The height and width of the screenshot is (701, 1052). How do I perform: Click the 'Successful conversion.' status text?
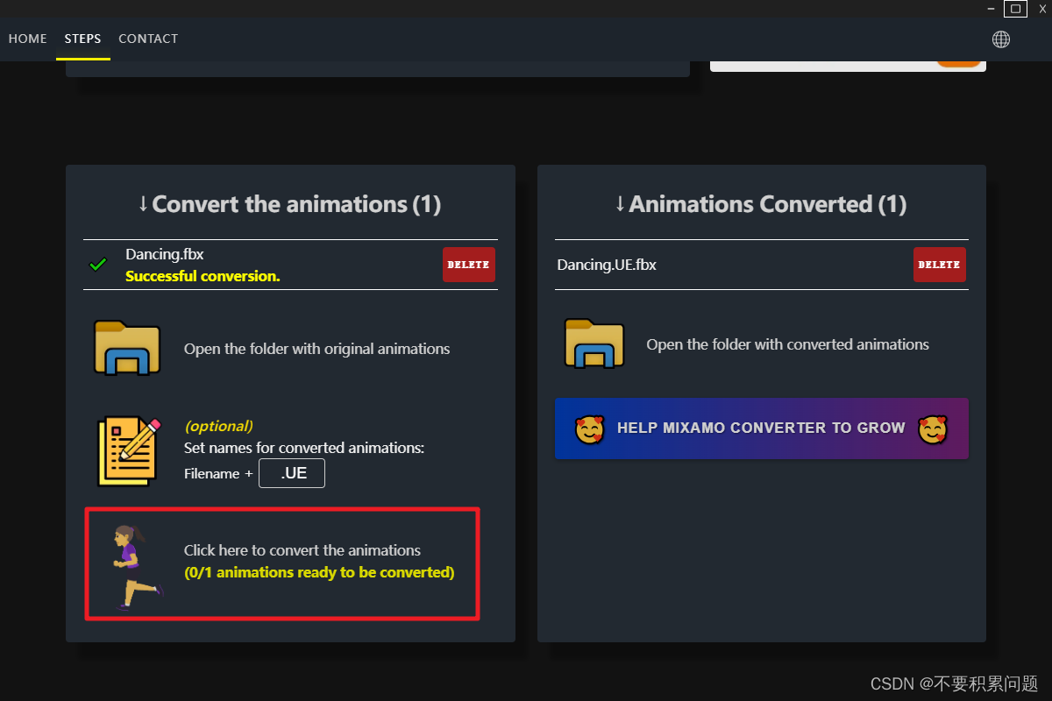[203, 276]
